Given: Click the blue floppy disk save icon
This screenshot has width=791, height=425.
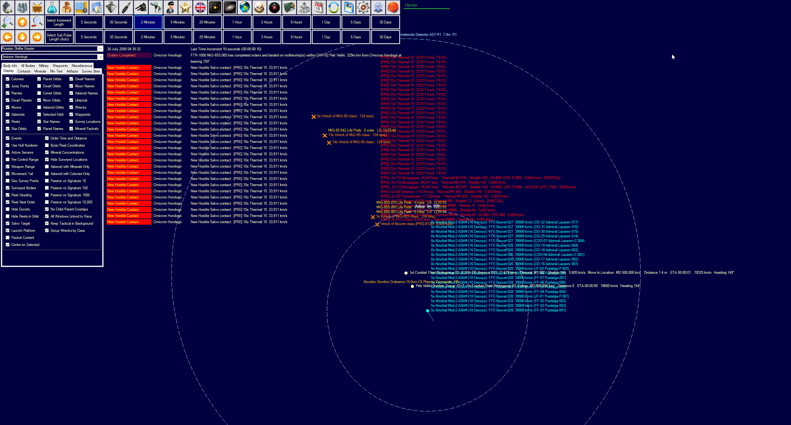Looking at the screenshot, I should 349,7.
